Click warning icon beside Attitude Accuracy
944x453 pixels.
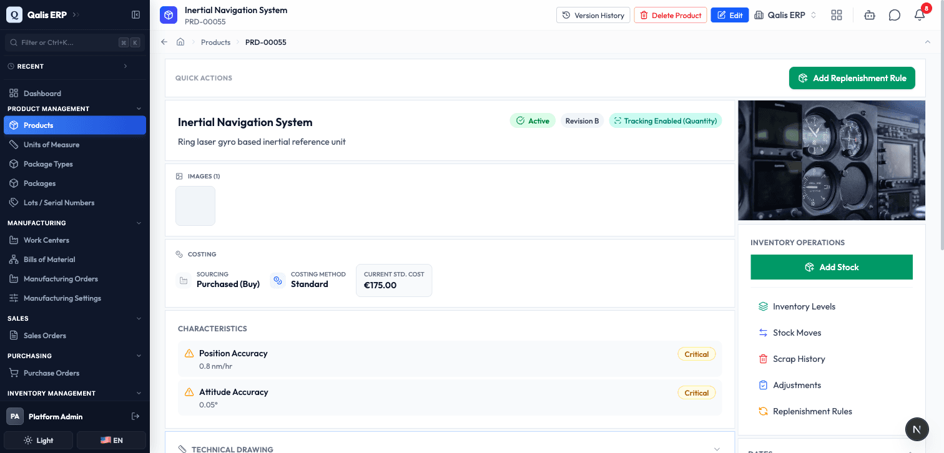click(x=189, y=392)
